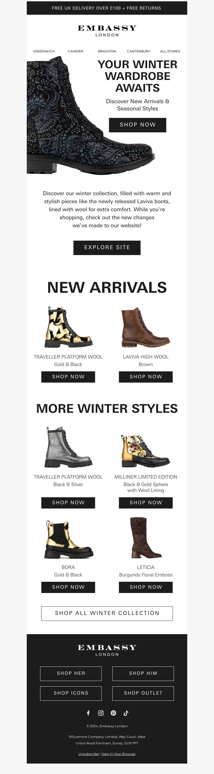Image resolution: width=214 pixels, height=774 pixels.
Task: Click the Unsubscribe link
Action: click(x=88, y=754)
